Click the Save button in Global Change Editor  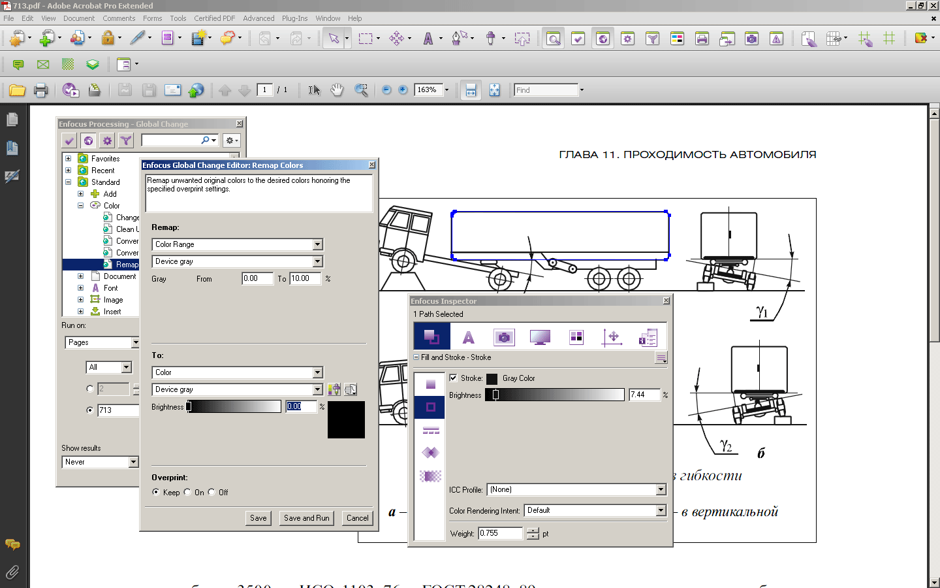pyautogui.click(x=258, y=518)
